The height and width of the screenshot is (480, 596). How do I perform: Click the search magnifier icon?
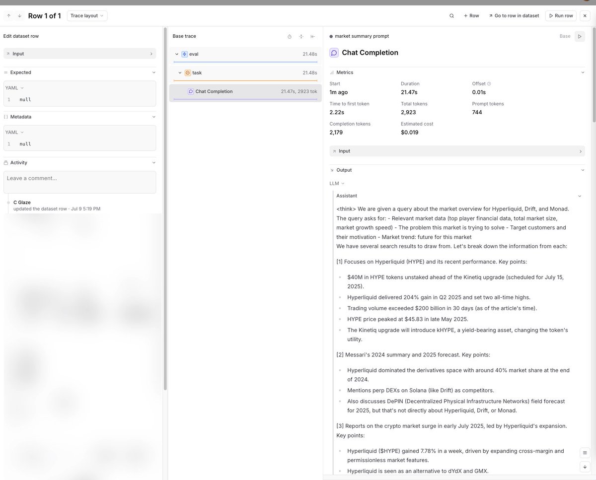[x=451, y=16]
